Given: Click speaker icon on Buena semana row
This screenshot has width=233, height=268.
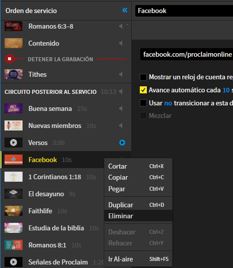Looking at the screenshot, I should pyautogui.click(x=121, y=108).
